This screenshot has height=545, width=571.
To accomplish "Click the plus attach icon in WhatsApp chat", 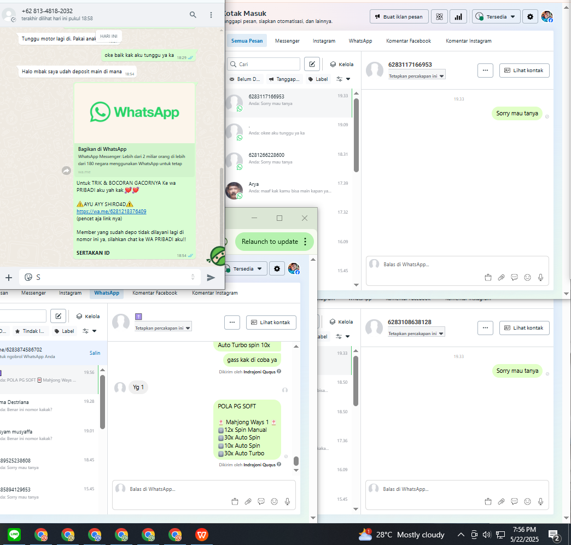I will [x=9, y=278].
